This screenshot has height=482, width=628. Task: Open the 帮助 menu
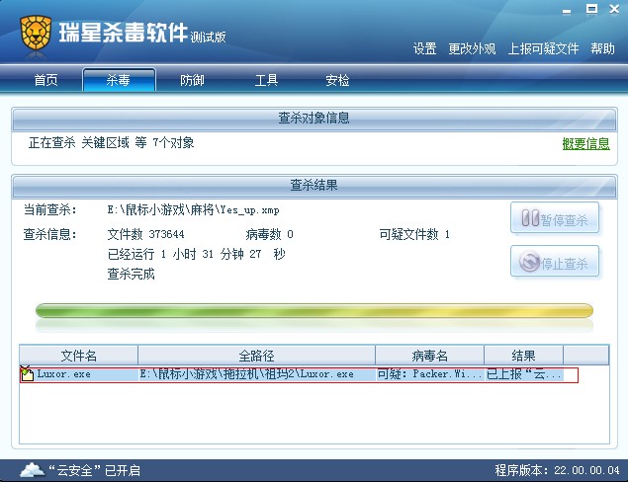602,48
